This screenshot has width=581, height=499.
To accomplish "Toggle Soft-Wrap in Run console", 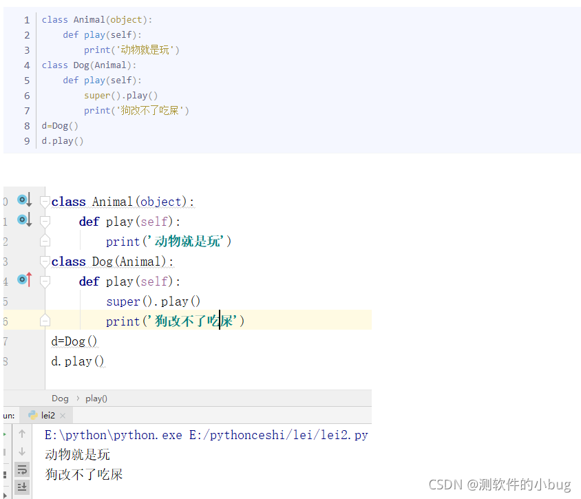I will click(22, 469).
